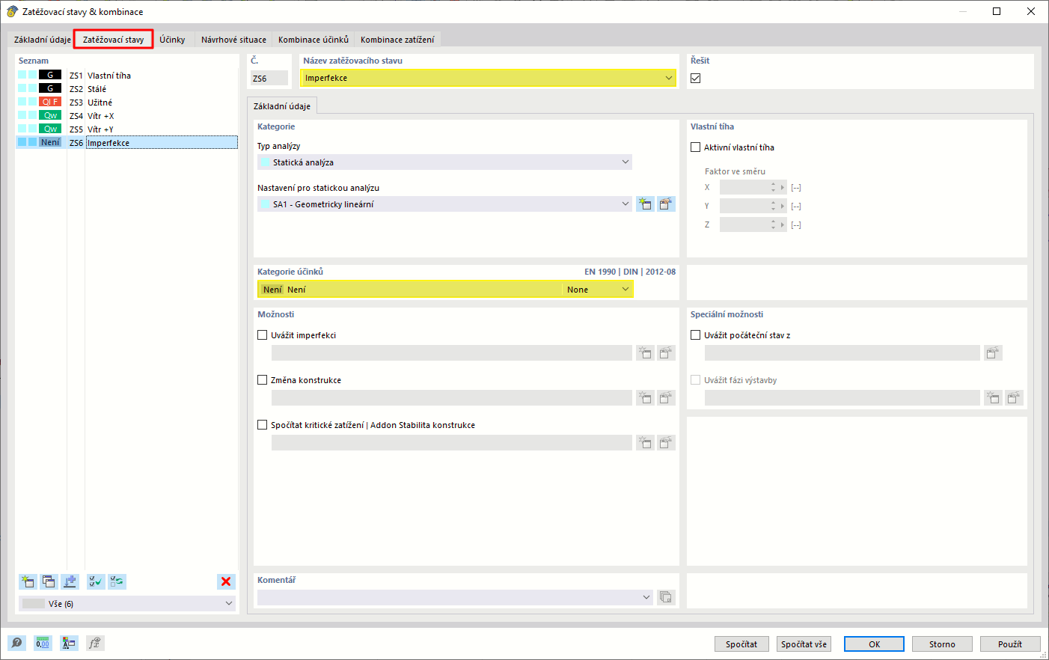Open the Účinky tab
Viewport: 1049px width, 660px height.
172,40
